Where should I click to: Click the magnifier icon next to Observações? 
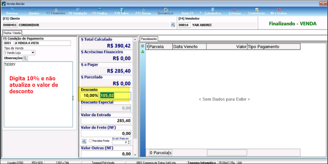tap(25, 58)
